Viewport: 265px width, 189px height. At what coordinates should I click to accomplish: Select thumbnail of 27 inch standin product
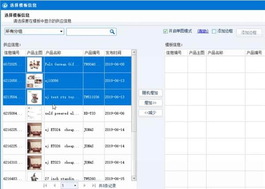[34, 177]
